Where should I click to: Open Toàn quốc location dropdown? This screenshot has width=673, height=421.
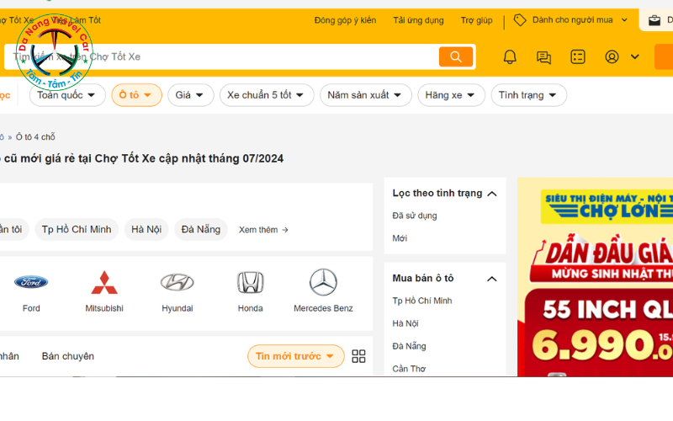click(67, 95)
